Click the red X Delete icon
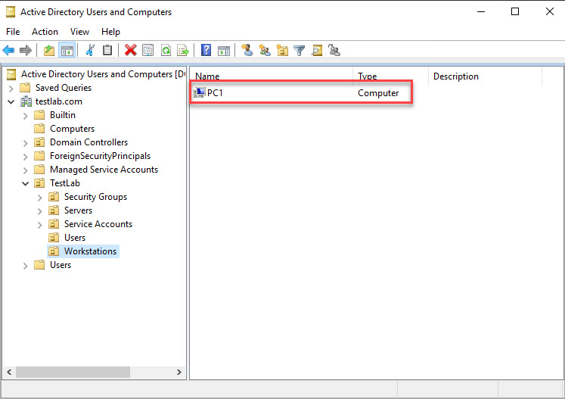The width and height of the screenshot is (565, 399). tap(130, 50)
